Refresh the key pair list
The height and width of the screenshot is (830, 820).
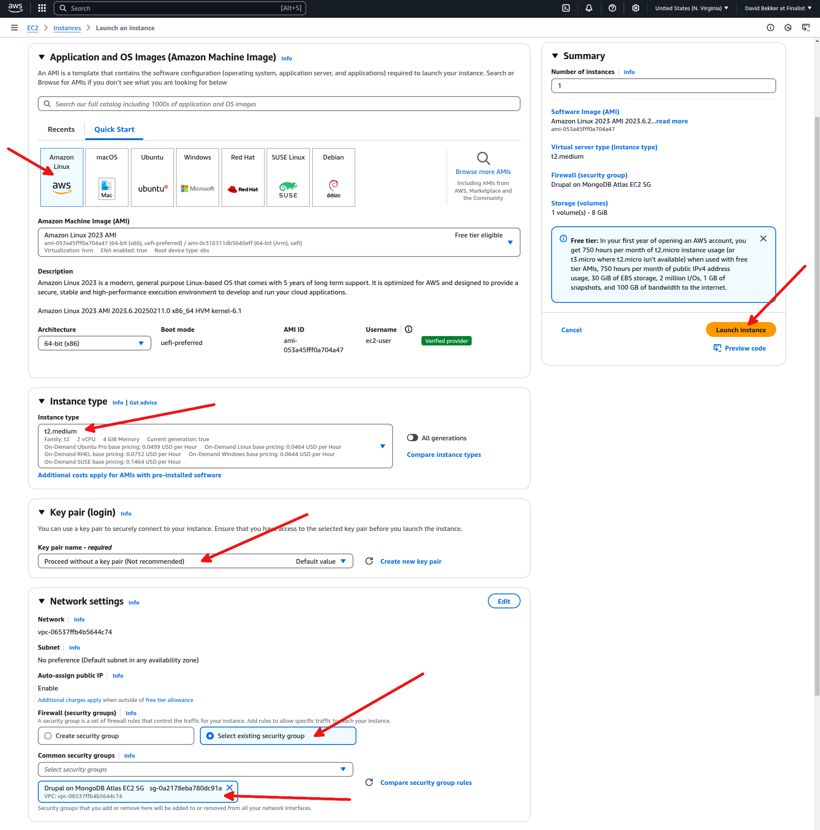pos(369,562)
